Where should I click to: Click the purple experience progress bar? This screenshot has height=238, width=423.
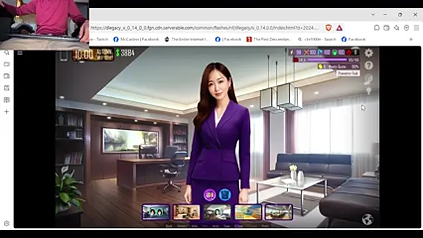point(327,59)
